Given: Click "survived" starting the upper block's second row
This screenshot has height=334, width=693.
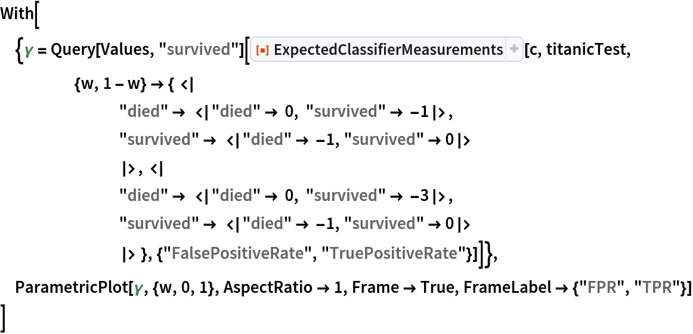Looking at the screenshot, I should tap(159, 140).
